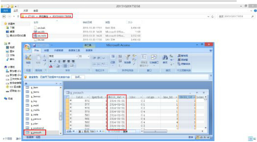Open the font size dropdown in Access
The image size is (257, 142).
pyautogui.click(x=88, y=56)
